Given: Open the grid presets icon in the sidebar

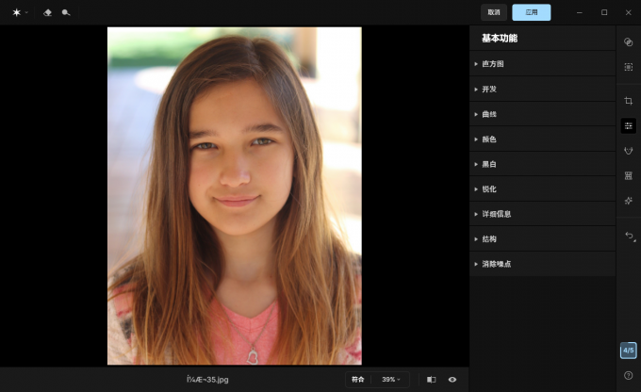Looking at the screenshot, I should point(629,176).
